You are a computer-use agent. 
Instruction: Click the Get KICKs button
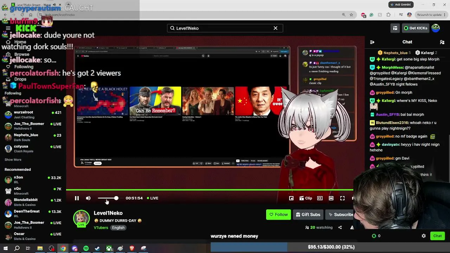pos(415,28)
